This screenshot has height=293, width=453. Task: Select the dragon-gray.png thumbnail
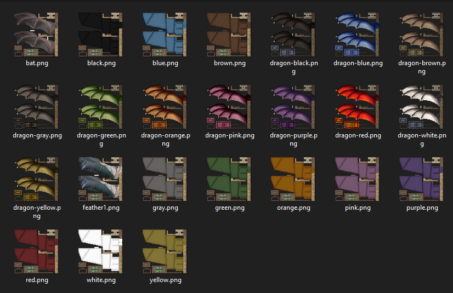click(36, 107)
